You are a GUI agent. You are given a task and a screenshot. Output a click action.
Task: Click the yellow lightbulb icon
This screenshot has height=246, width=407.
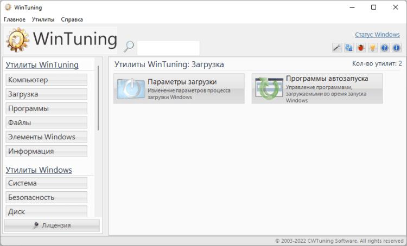[x=373, y=48]
